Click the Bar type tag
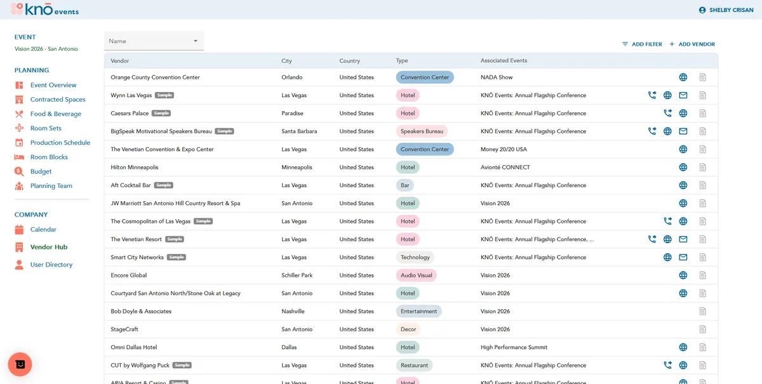The height and width of the screenshot is (384, 762). (405, 185)
